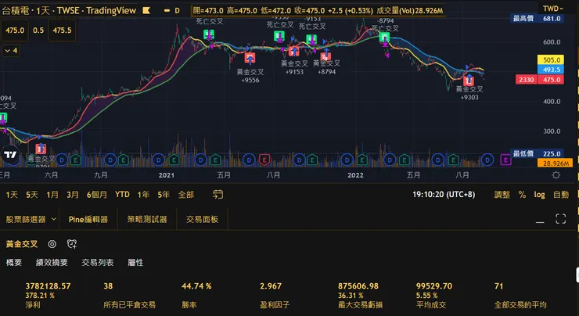Switch to the 交易列表 tab
Viewport: 579px width, 316px height.
point(98,263)
